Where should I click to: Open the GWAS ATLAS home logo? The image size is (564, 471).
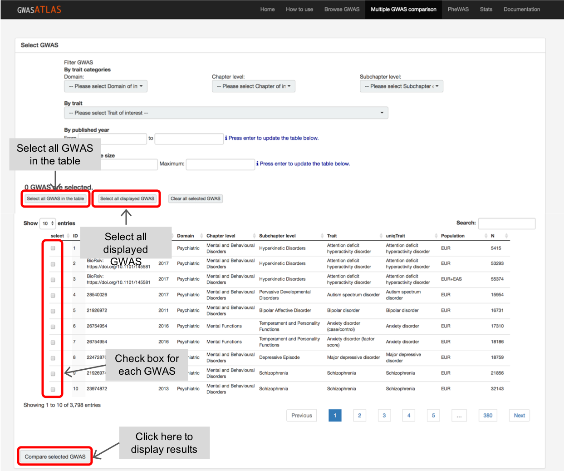[x=39, y=10]
